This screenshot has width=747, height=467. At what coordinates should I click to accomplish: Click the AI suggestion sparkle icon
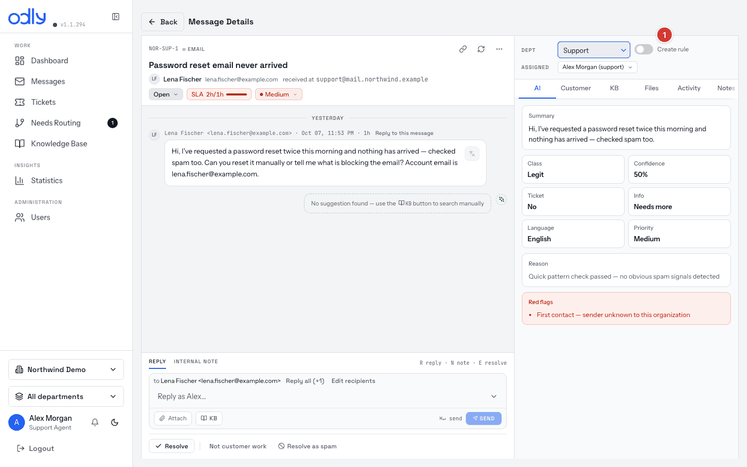point(502,199)
